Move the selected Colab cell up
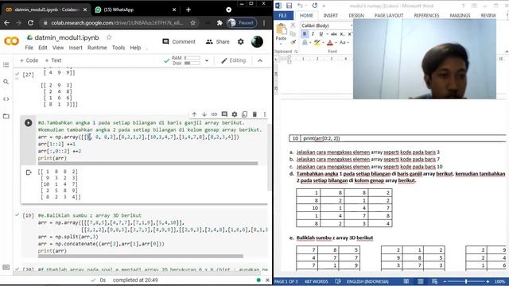The width and height of the screenshot is (509, 286). [194, 114]
